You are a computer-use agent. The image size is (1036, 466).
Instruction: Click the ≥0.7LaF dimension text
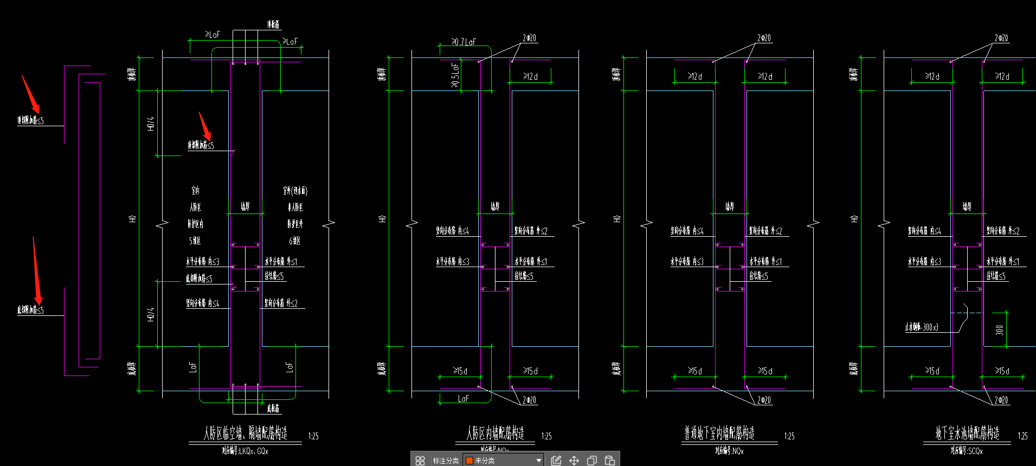(464, 42)
